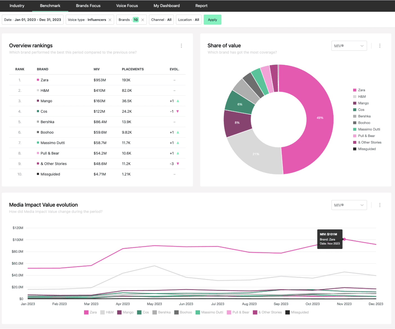Open Voice type Influencers filter
The image size is (395, 329).
[87, 20]
